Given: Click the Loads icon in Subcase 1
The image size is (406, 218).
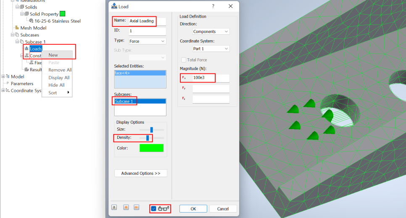Looking at the screenshot, I should point(26,49).
